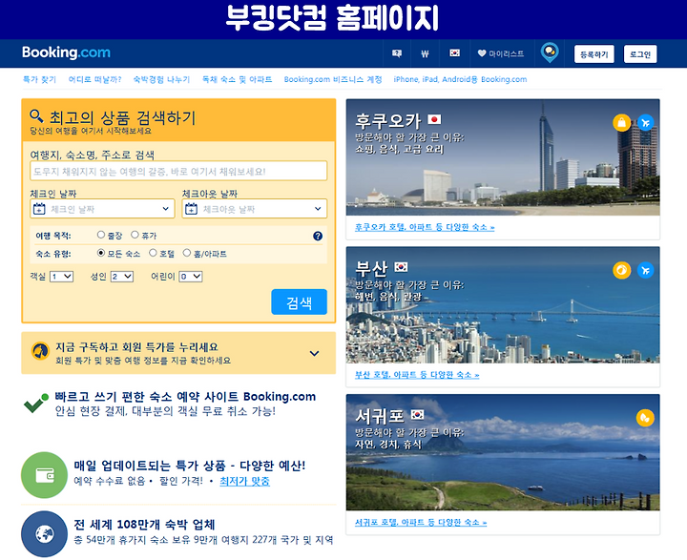Click the 로그인 button

pos(640,54)
